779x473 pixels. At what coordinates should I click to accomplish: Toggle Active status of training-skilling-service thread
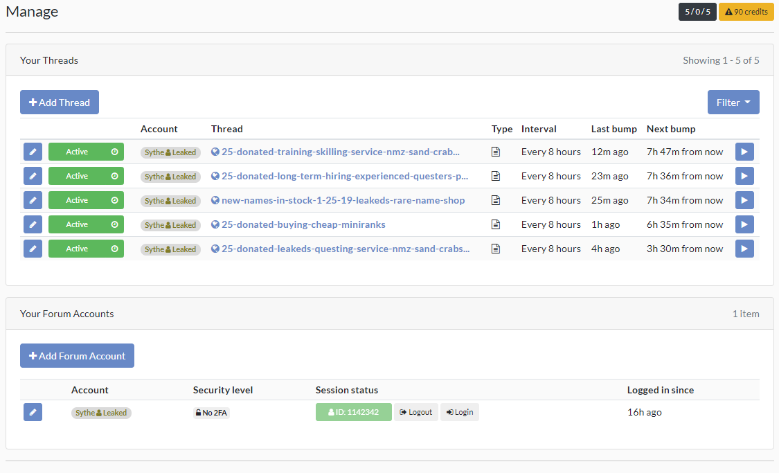point(86,152)
